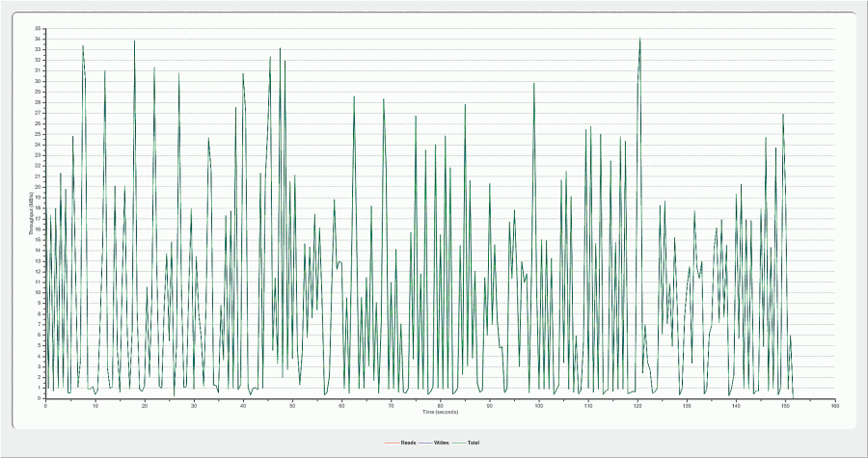Click the Total legend label
Screen dimensions: 868x458
[474, 443]
